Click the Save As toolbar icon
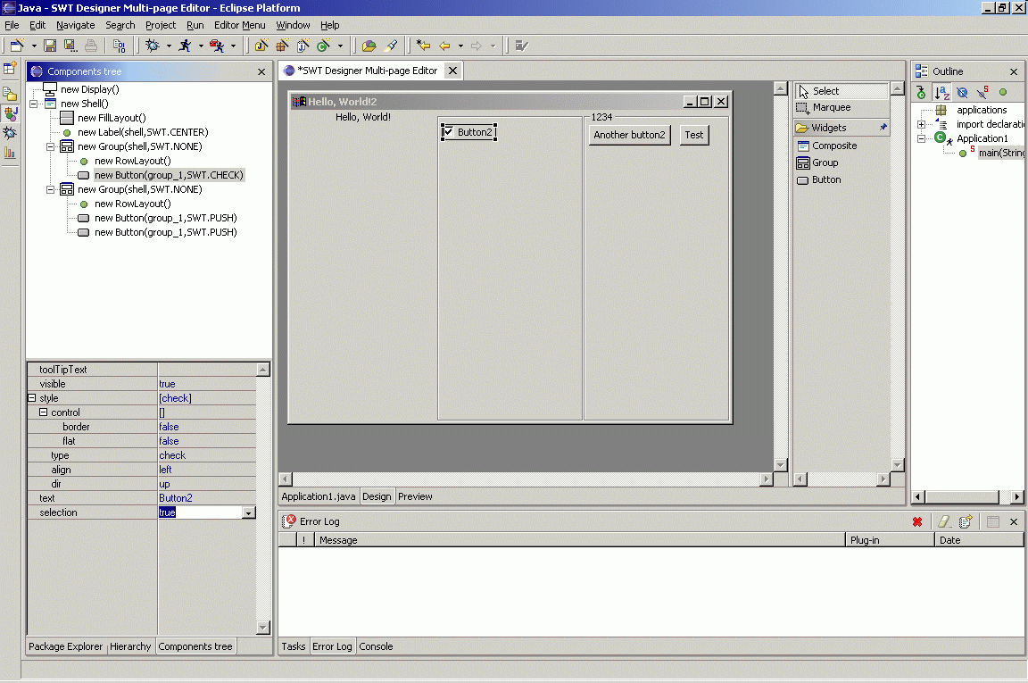The width and height of the screenshot is (1028, 683). click(70, 46)
